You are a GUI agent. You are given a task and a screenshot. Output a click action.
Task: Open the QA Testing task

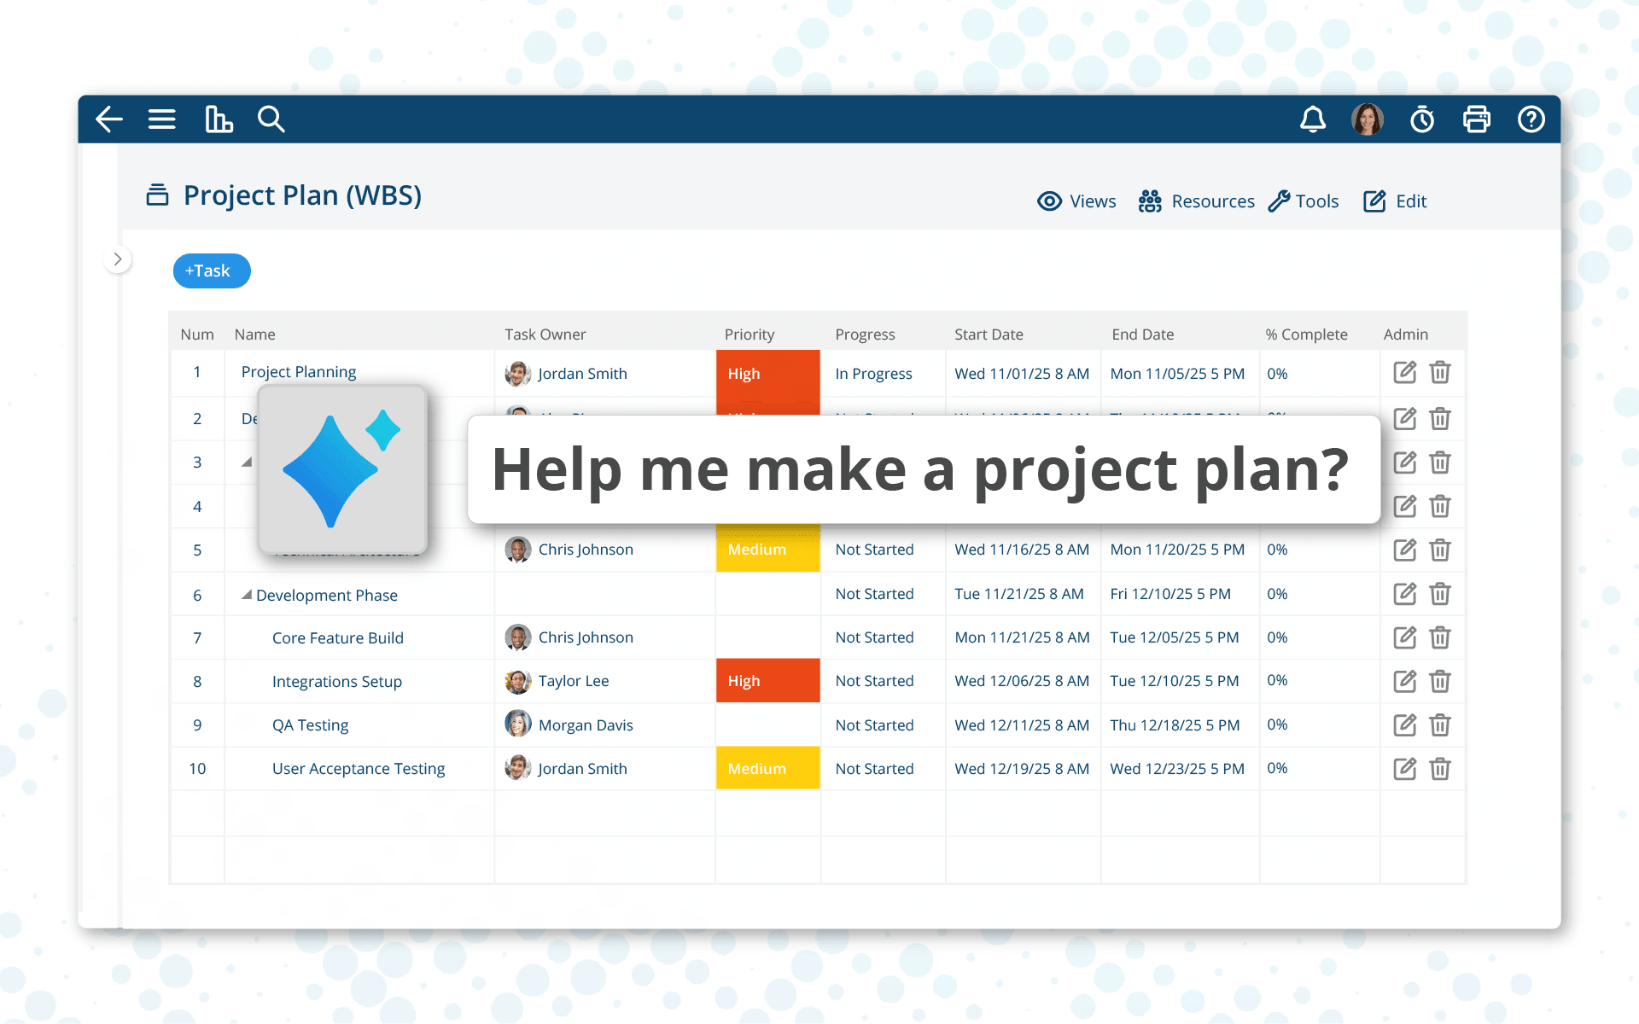pyautogui.click(x=311, y=725)
